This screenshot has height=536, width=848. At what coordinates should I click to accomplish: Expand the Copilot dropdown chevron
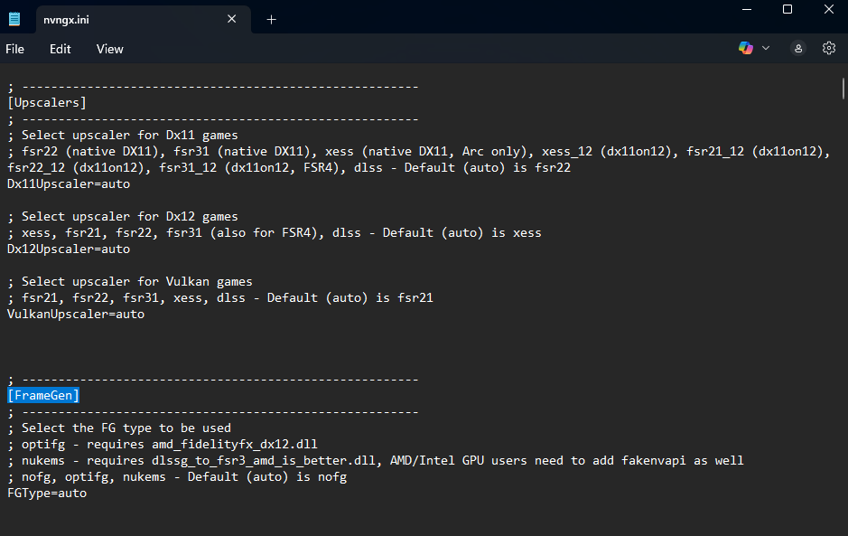pyautogui.click(x=766, y=48)
